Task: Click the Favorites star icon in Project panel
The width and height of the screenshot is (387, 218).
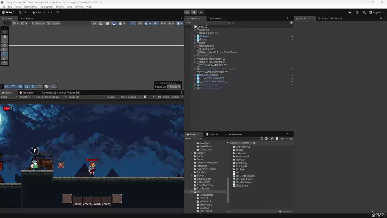Action: click(x=282, y=139)
